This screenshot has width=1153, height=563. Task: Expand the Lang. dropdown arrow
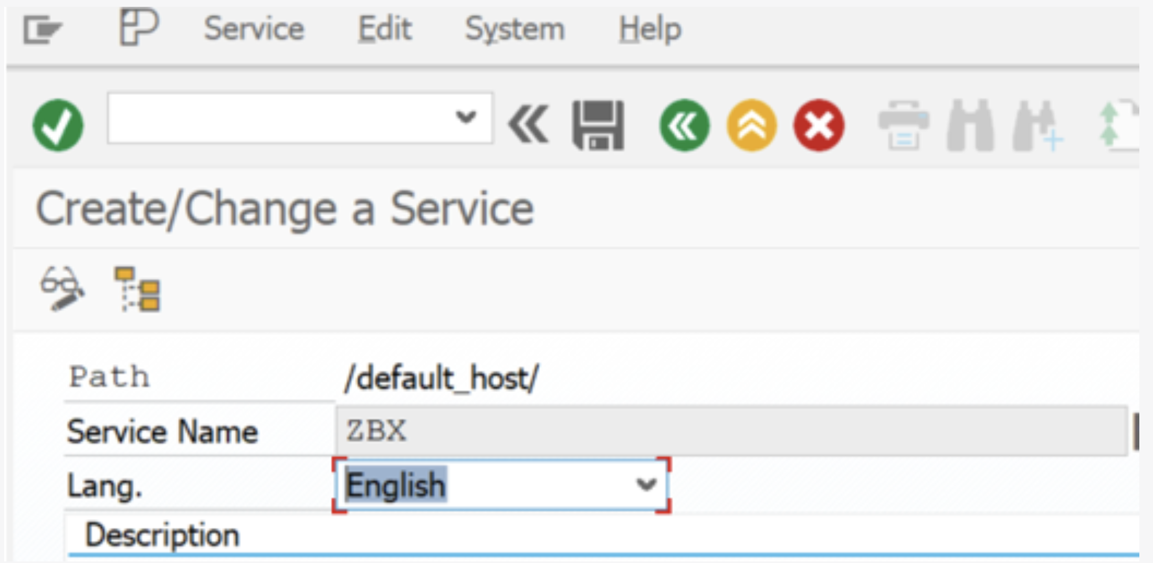pyautogui.click(x=646, y=484)
